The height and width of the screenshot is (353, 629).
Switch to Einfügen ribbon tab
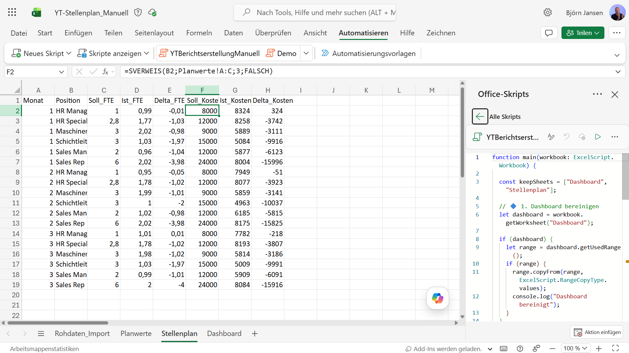point(78,33)
